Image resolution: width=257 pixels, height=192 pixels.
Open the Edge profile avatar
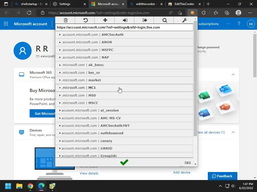pyautogui.click(x=238, y=13)
